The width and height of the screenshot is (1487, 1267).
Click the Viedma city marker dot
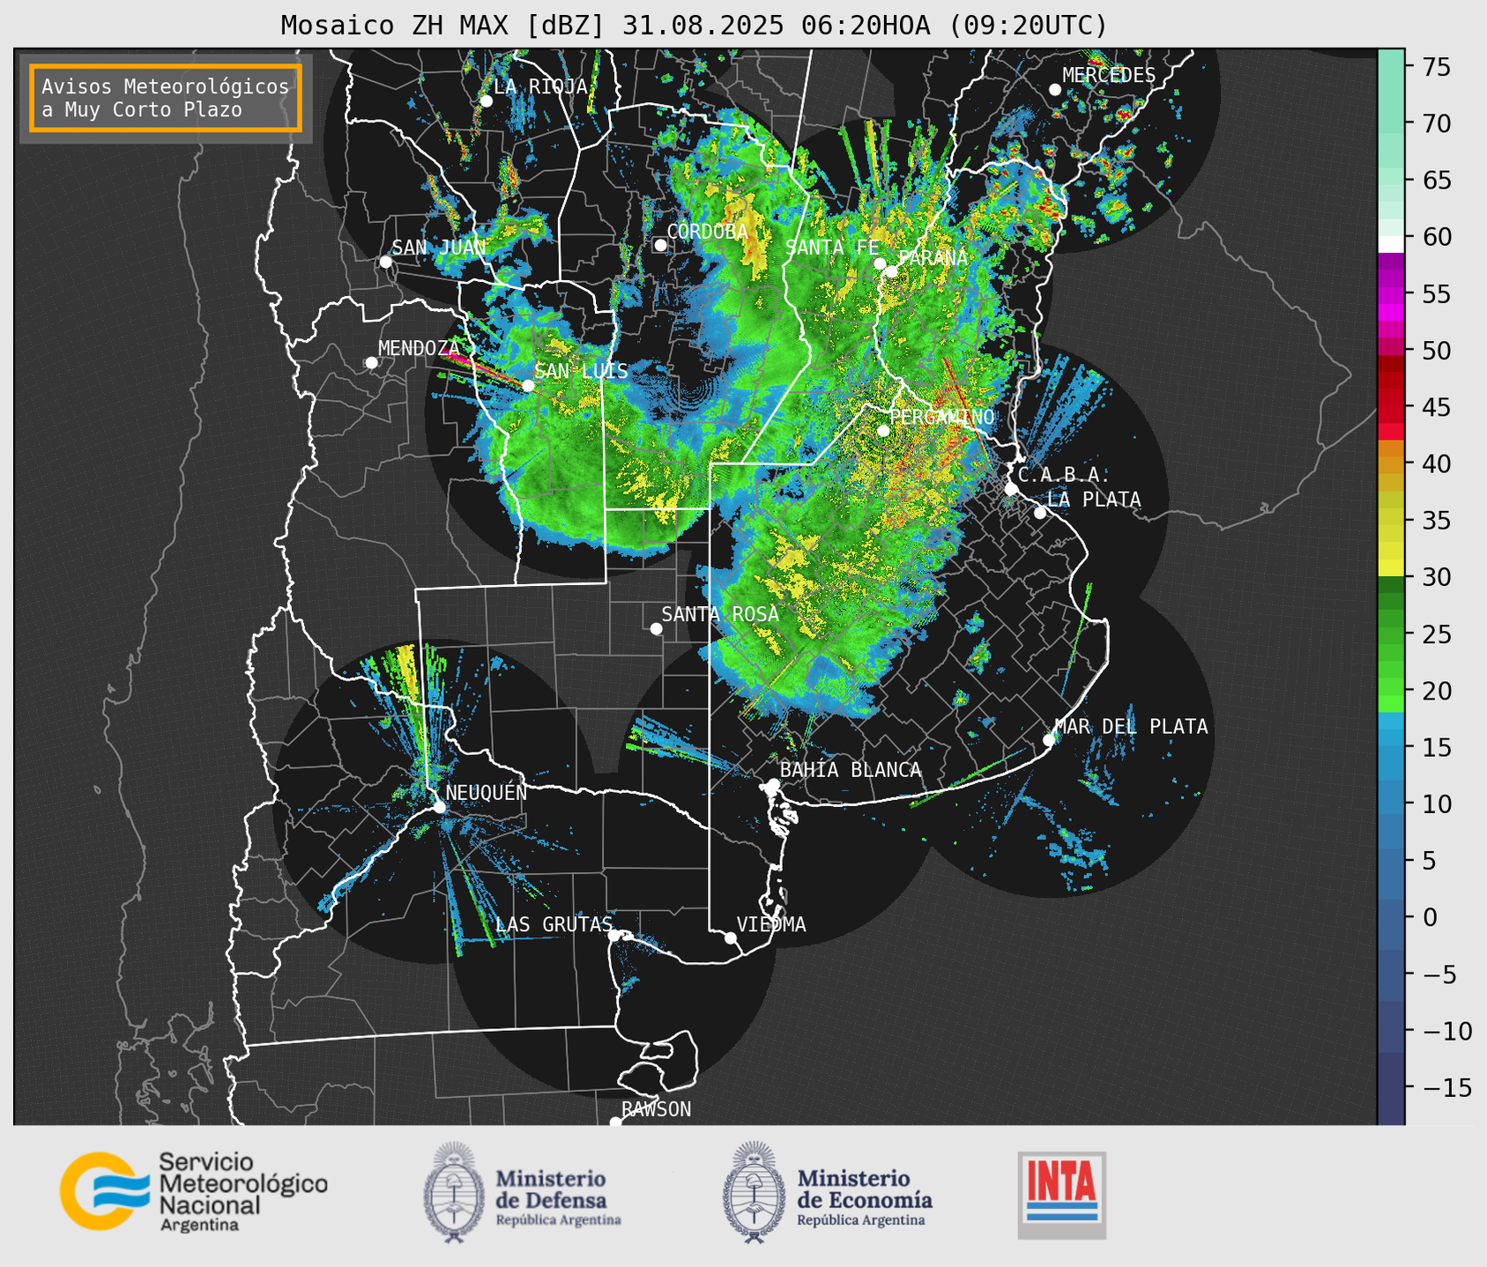tap(730, 937)
